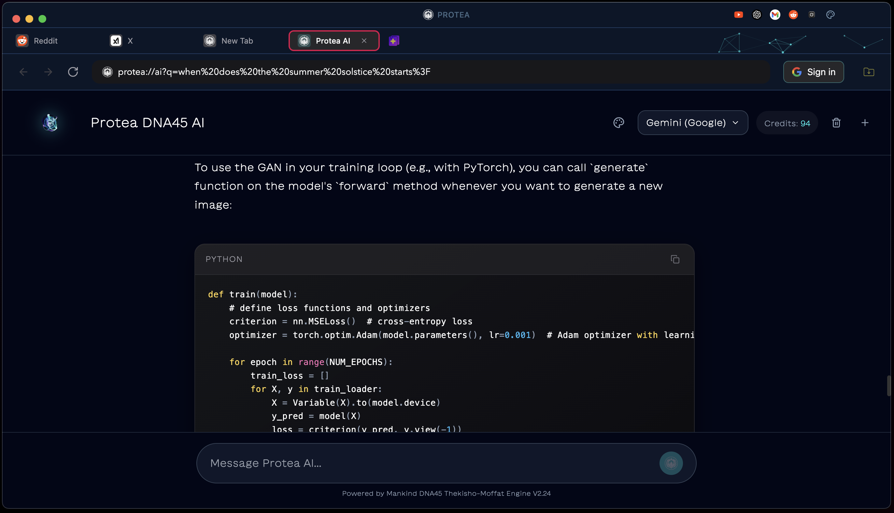Click the Grok shortcut icon in title bar
This screenshot has width=894, height=513.
[x=812, y=15]
